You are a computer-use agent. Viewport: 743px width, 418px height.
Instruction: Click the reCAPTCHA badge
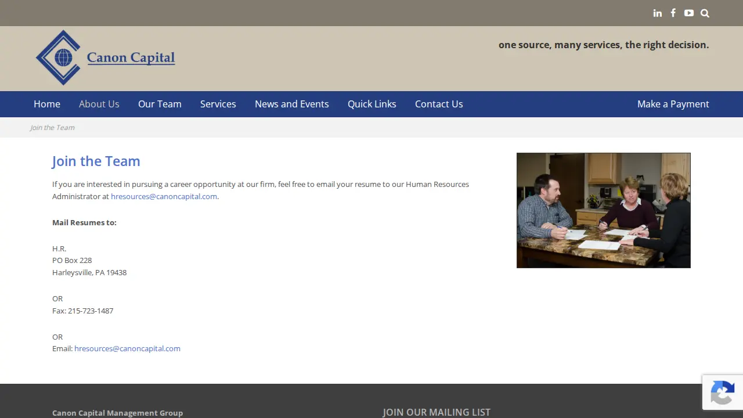[x=723, y=392]
